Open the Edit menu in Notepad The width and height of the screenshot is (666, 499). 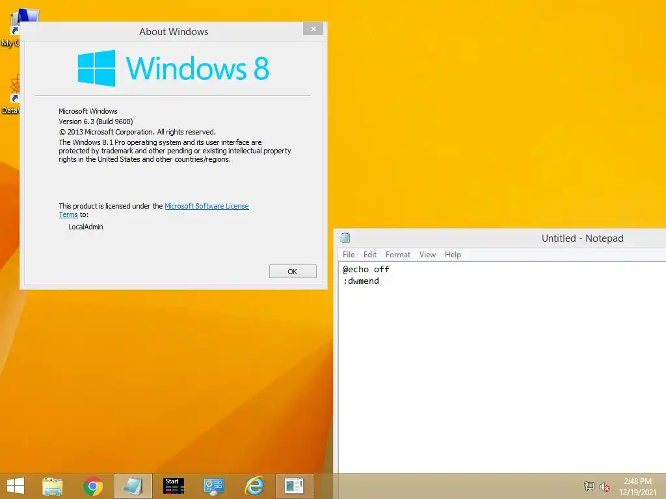point(370,255)
